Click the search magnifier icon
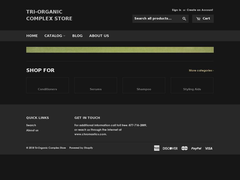This screenshot has width=240, height=180. 184,19
